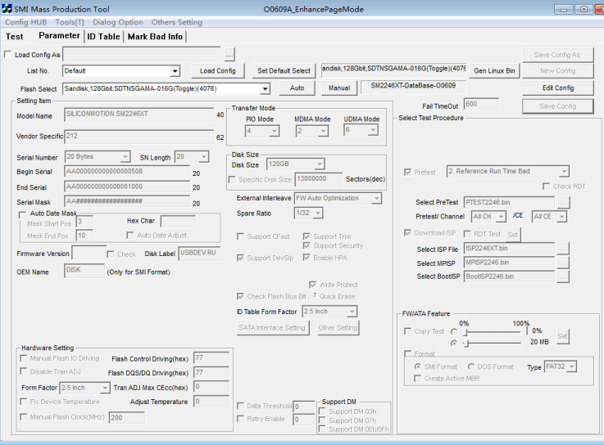Open the Config HUB menu
Screen dimensions: 604x445
click(25, 22)
